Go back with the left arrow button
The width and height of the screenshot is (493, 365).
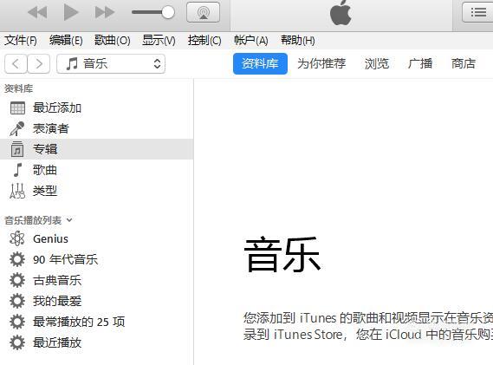tap(16, 64)
